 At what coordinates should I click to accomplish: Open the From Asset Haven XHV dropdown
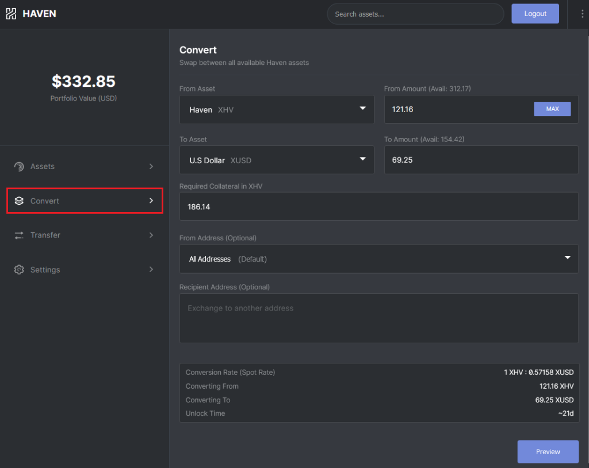pos(277,109)
